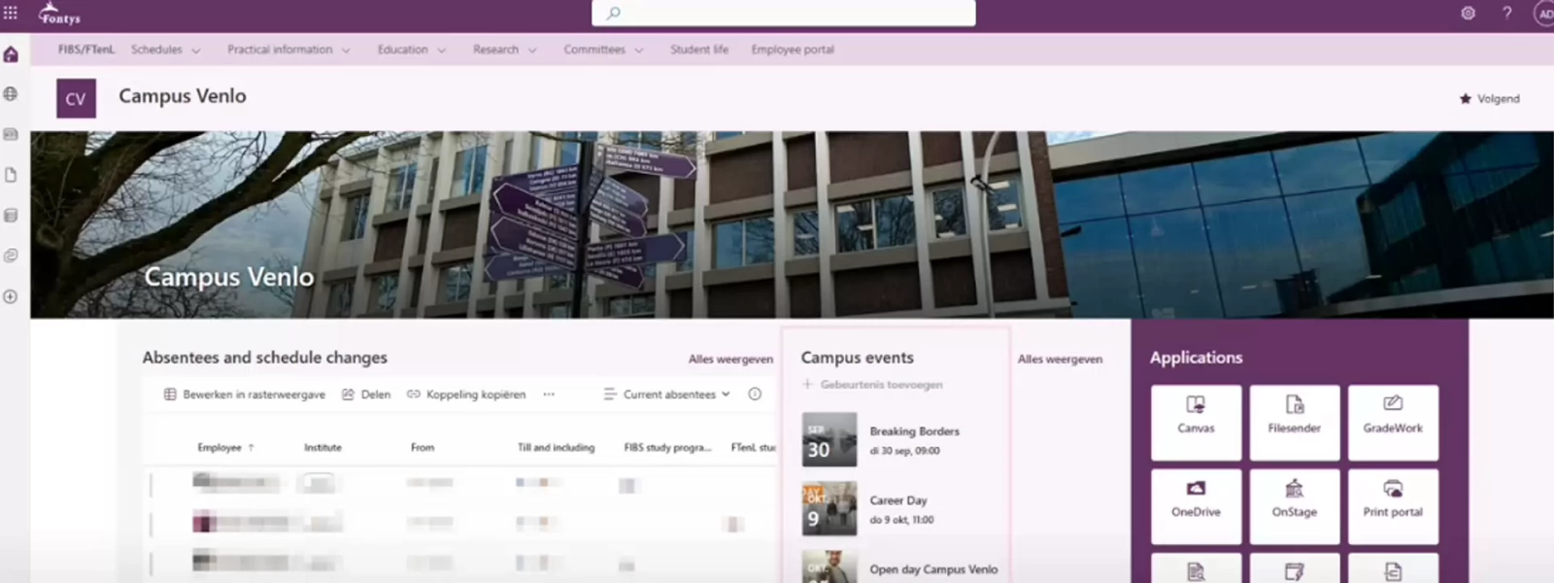Launch the Filesender application tile

point(1294,422)
